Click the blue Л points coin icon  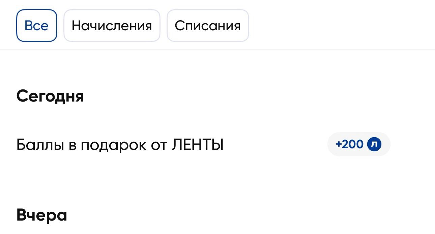374,144
